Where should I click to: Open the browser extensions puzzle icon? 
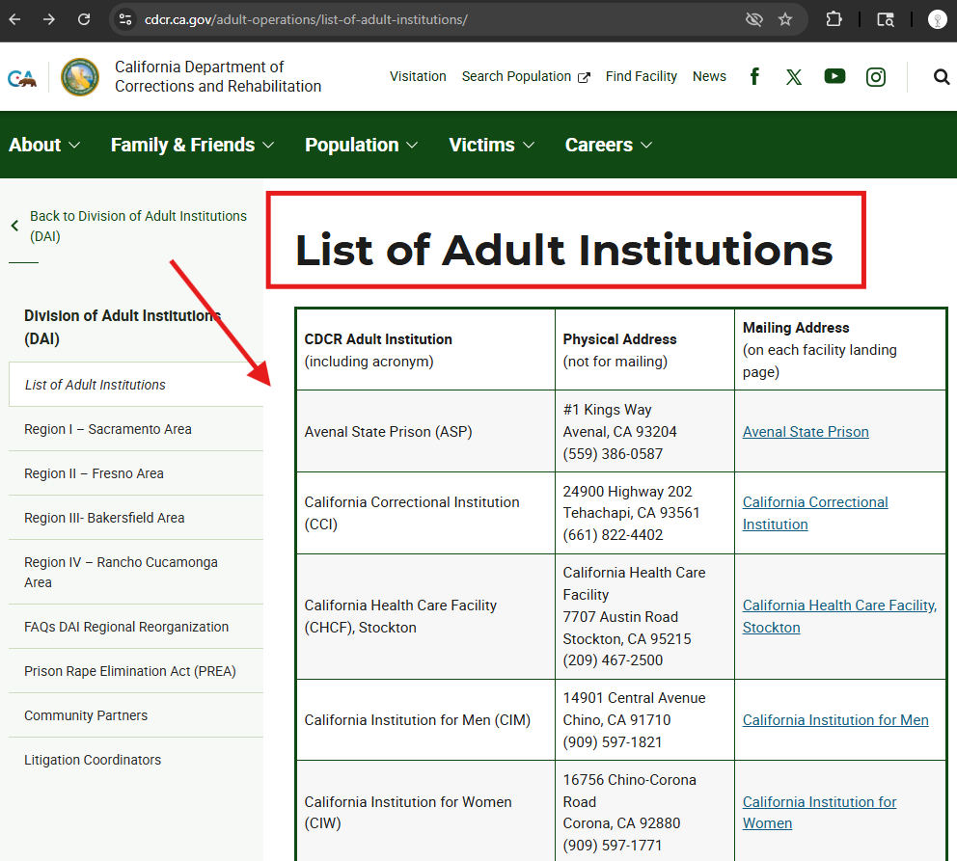click(834, 19)
